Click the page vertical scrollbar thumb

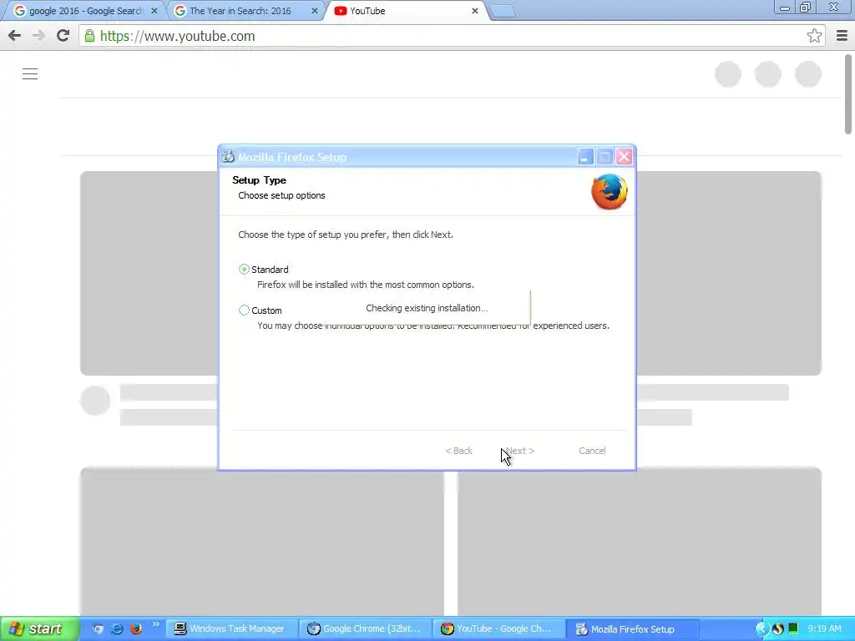pyautogui.click(x=848, y=93)
